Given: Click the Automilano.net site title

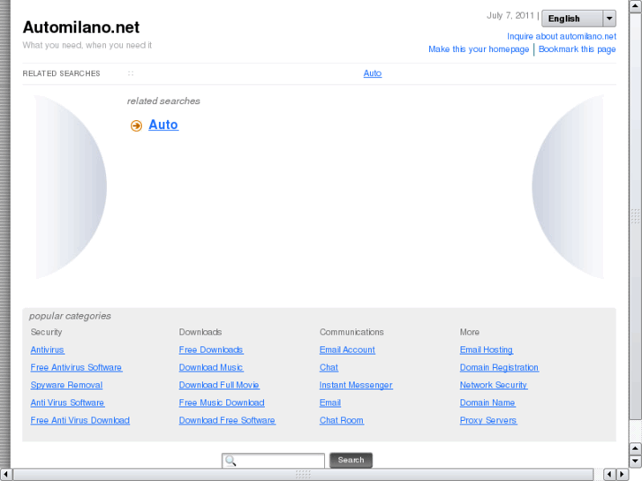Looking at the screenshot, I should (81, 27).
